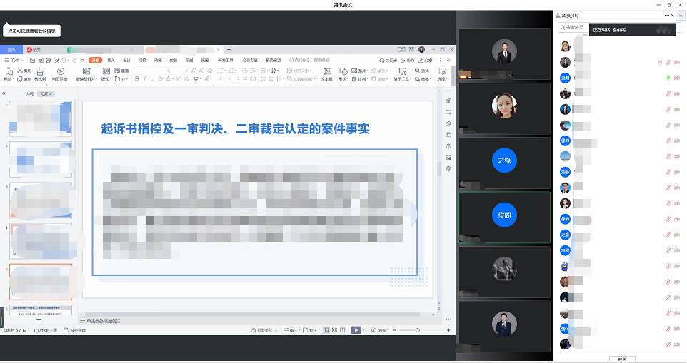687x363 pixels.
Task: Click the Increase Font Size A+ icon
Action: pyautogui.click(x=194, y=71)
